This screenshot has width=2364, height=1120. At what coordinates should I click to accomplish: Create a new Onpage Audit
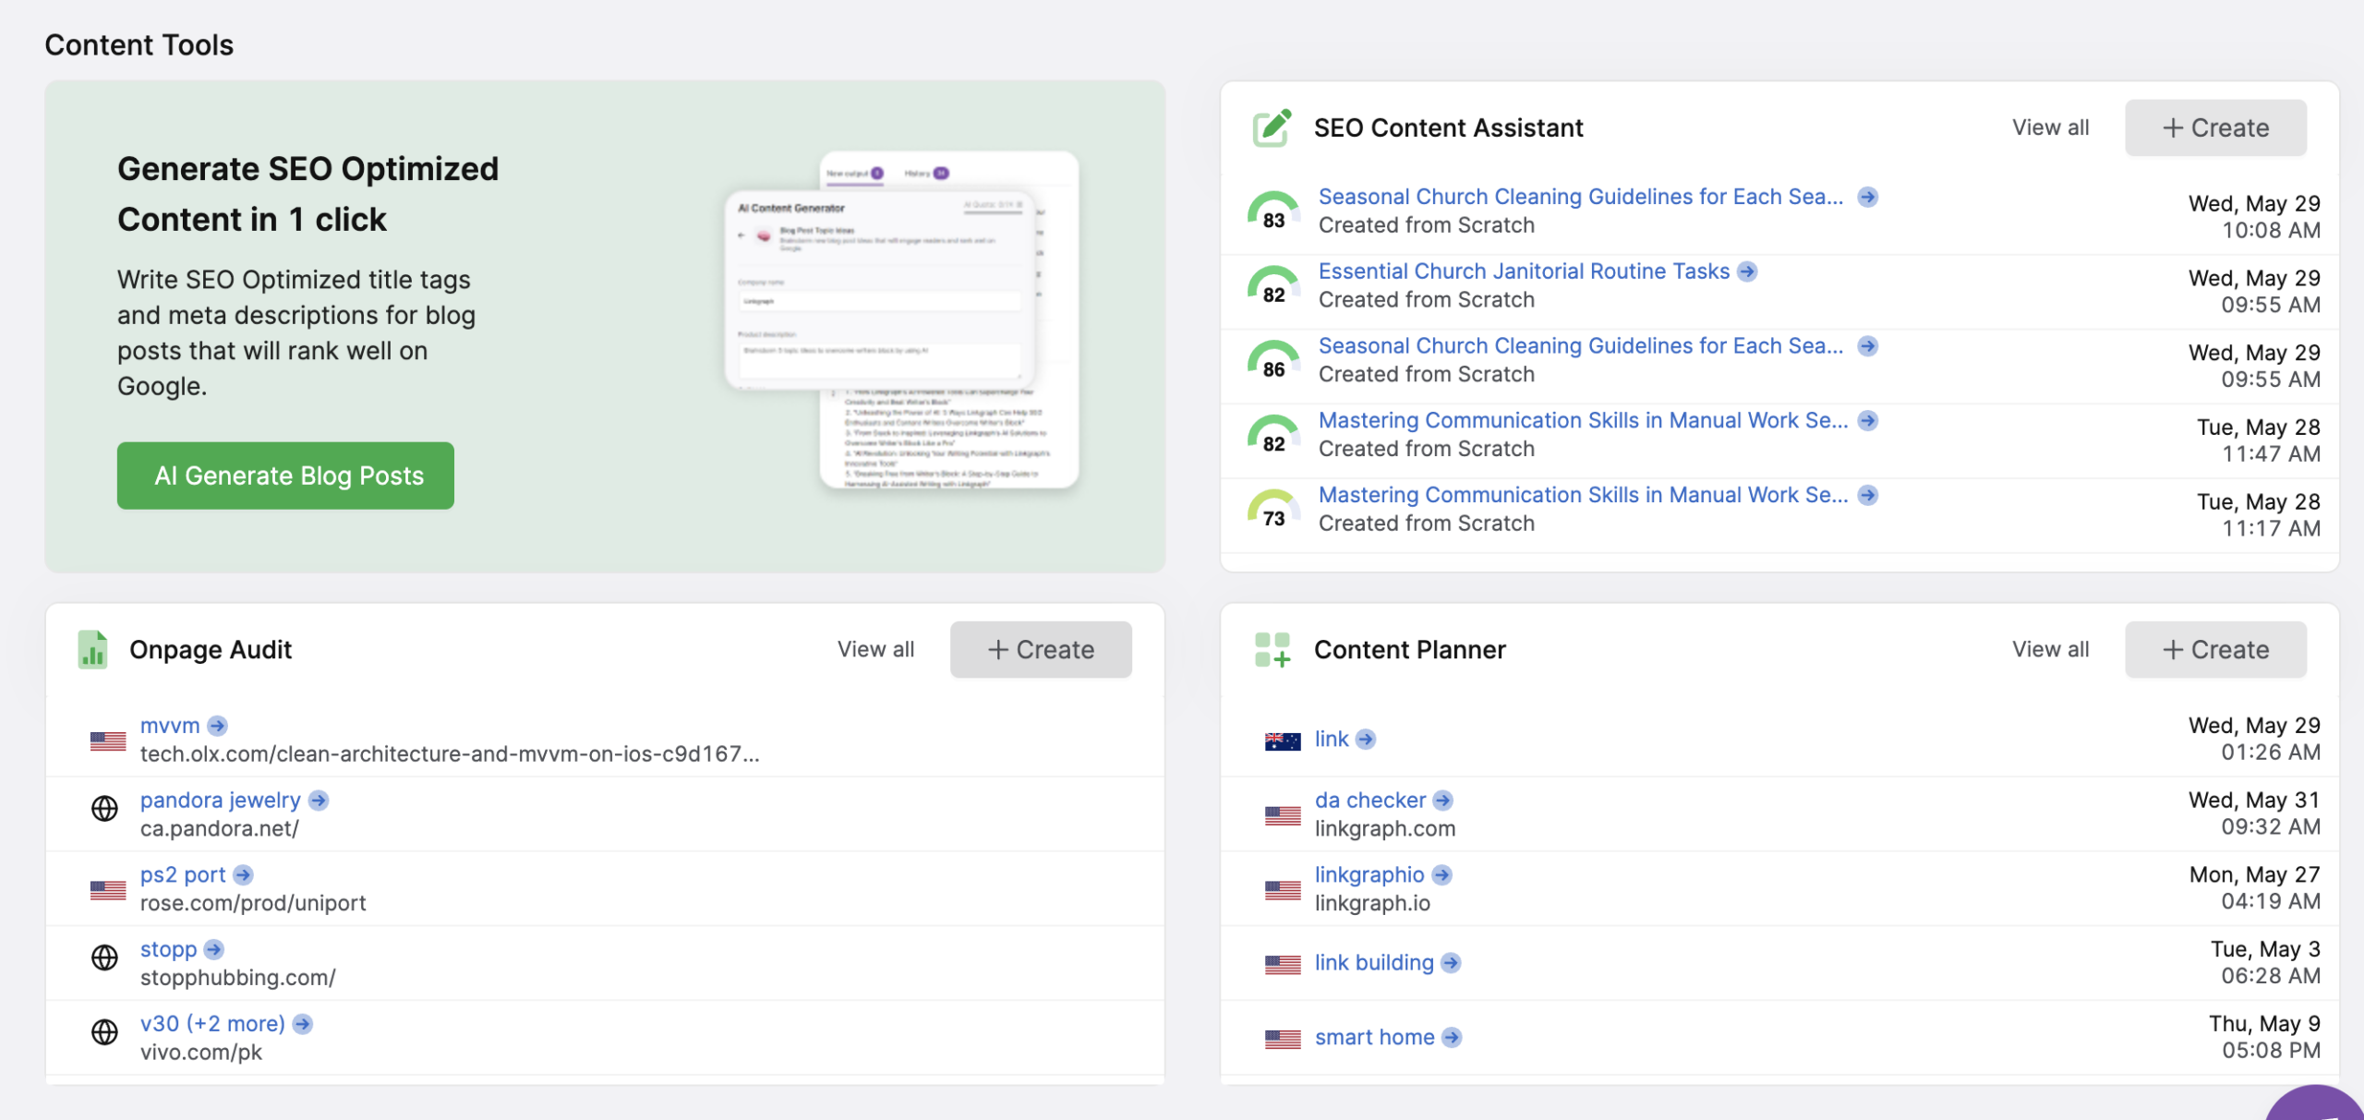click(1040, 649)
